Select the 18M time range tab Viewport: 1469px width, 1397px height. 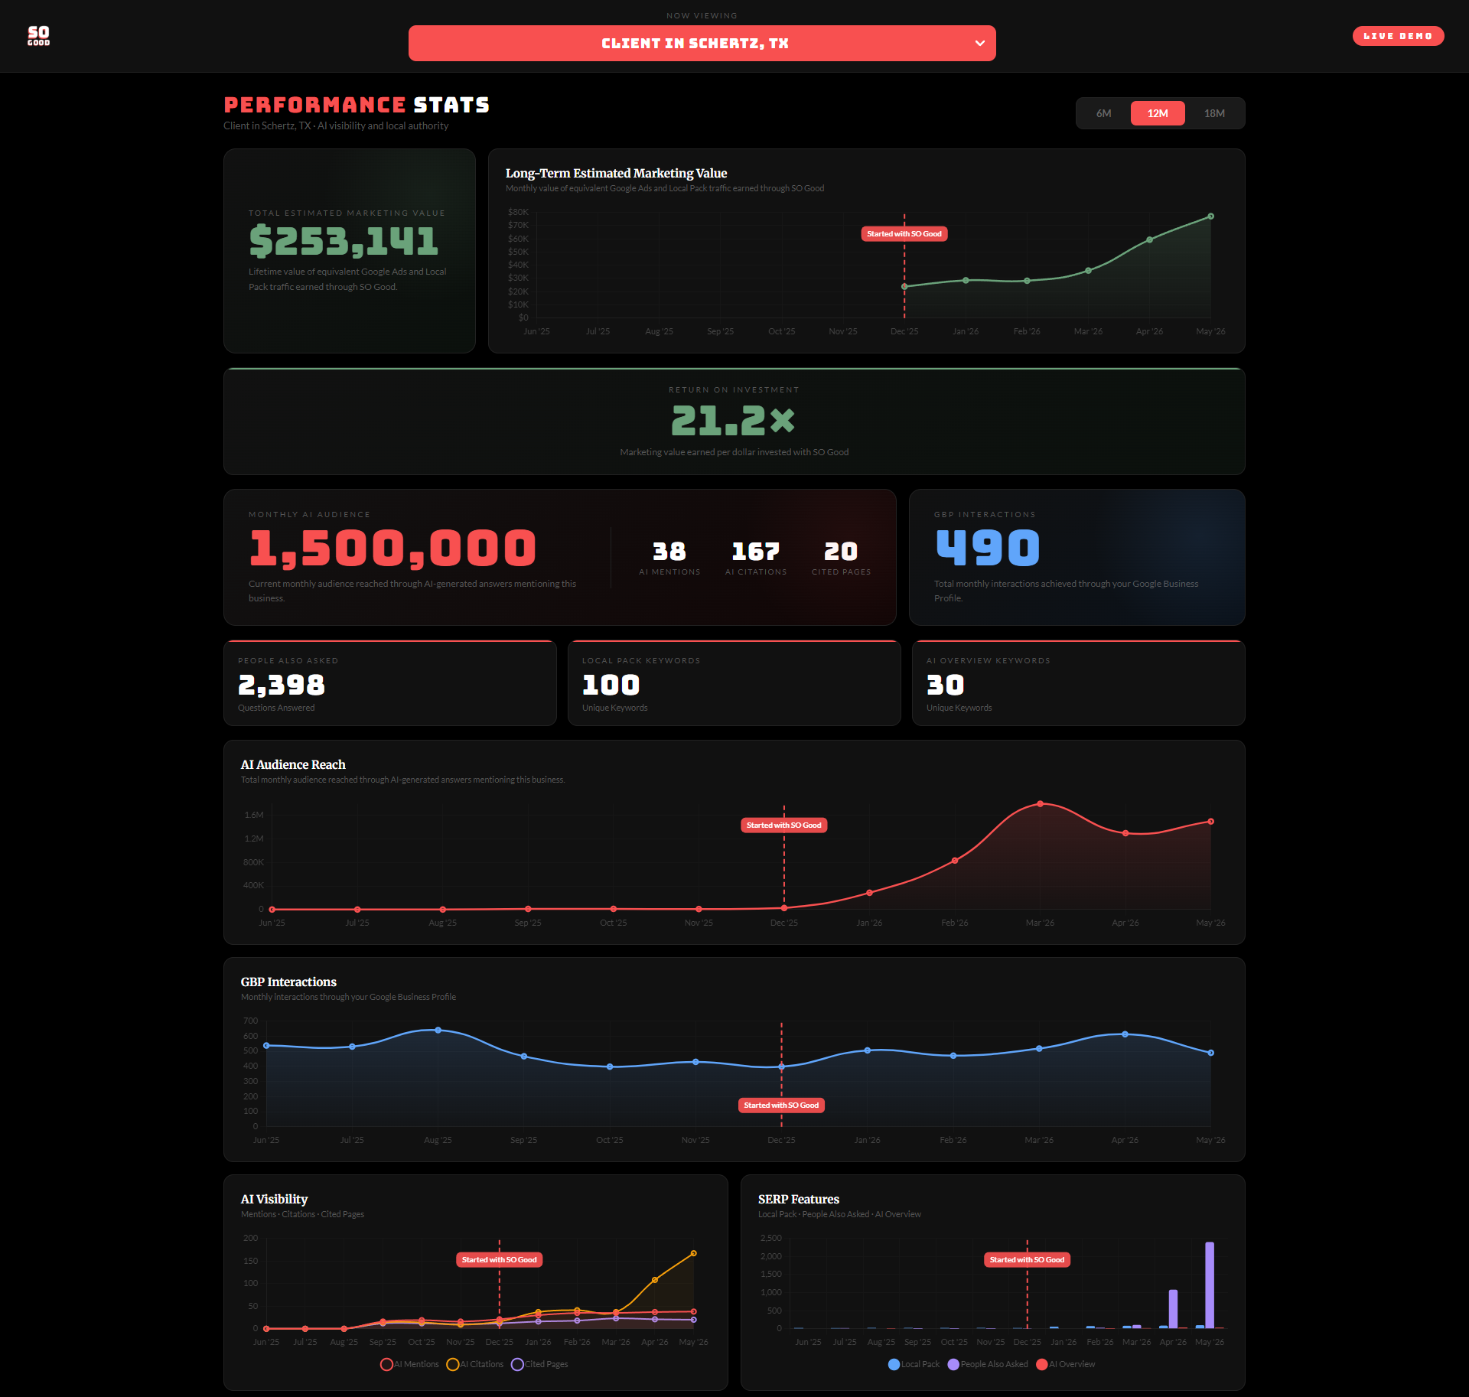1214,113
